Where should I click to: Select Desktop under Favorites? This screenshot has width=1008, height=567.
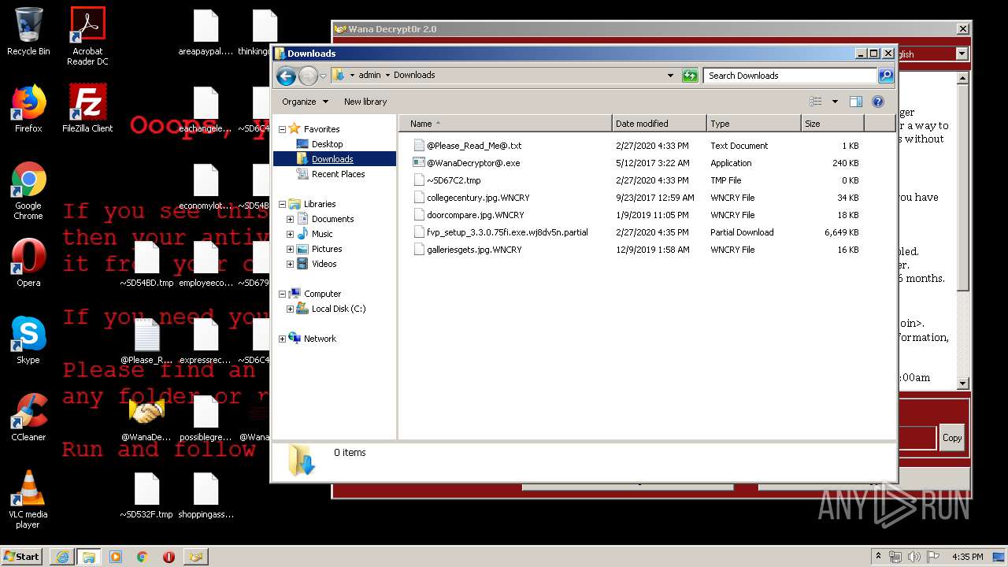327,144
